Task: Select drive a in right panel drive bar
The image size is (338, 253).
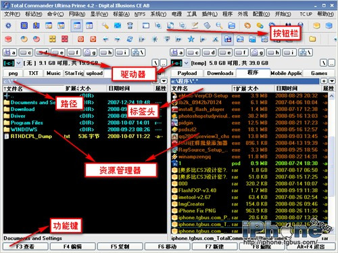Action: [x=177, y=53]
